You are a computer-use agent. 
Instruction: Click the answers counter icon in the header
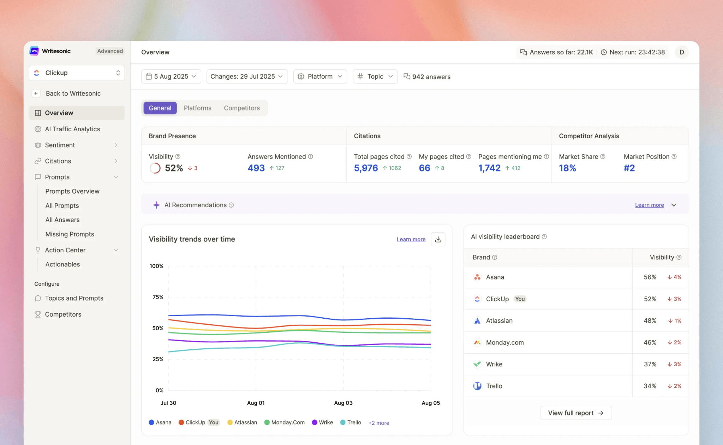pos(523,52)
